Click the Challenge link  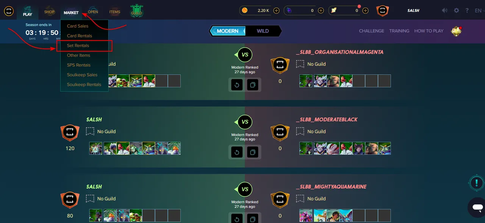[372, 31]
